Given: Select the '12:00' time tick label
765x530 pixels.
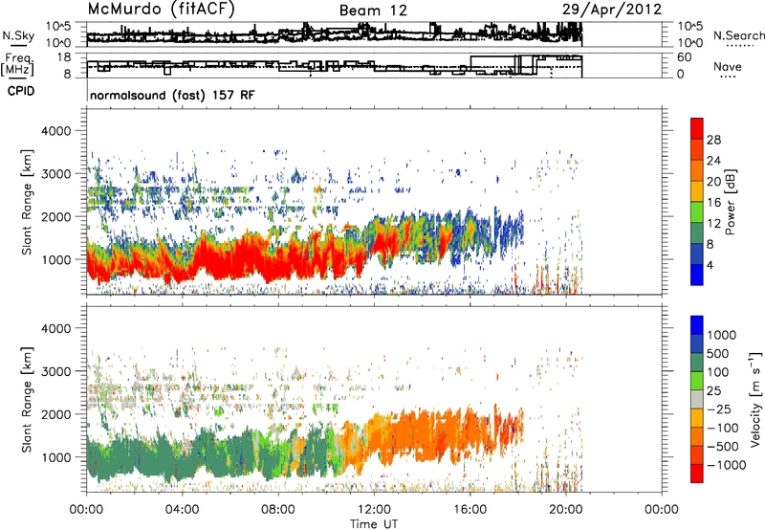Looking at the screenshot, I should (x=374, y=510).
